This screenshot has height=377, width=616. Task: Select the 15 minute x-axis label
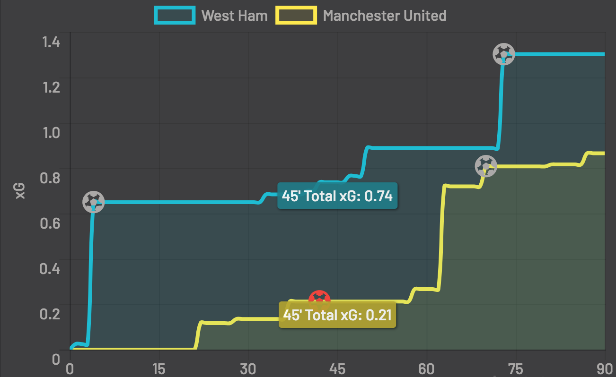click(x=159, y=368)
